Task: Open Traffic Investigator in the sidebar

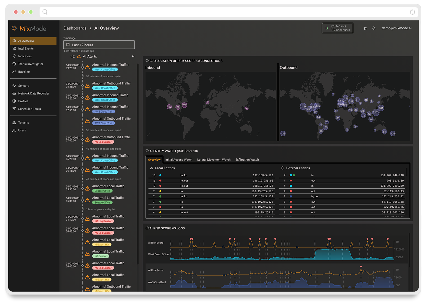Action: (30, 64)
